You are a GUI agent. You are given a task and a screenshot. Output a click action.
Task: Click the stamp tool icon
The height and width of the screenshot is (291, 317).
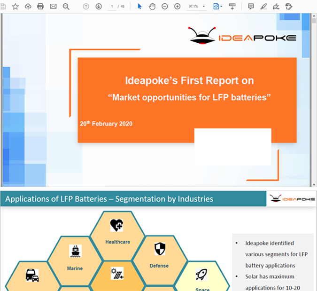pyautogui.click(x=289, y=7)
